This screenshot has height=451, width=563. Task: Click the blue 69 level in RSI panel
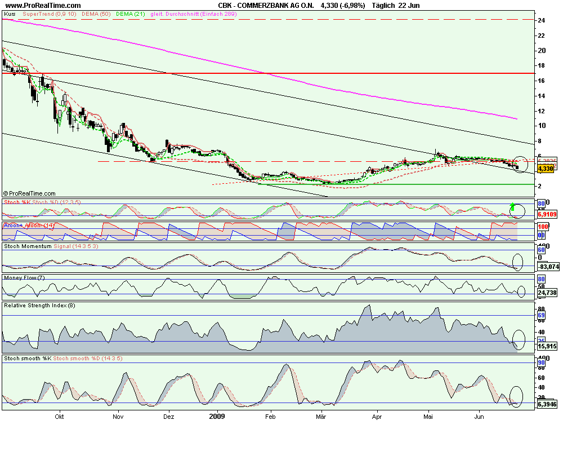tap(541, 315)
